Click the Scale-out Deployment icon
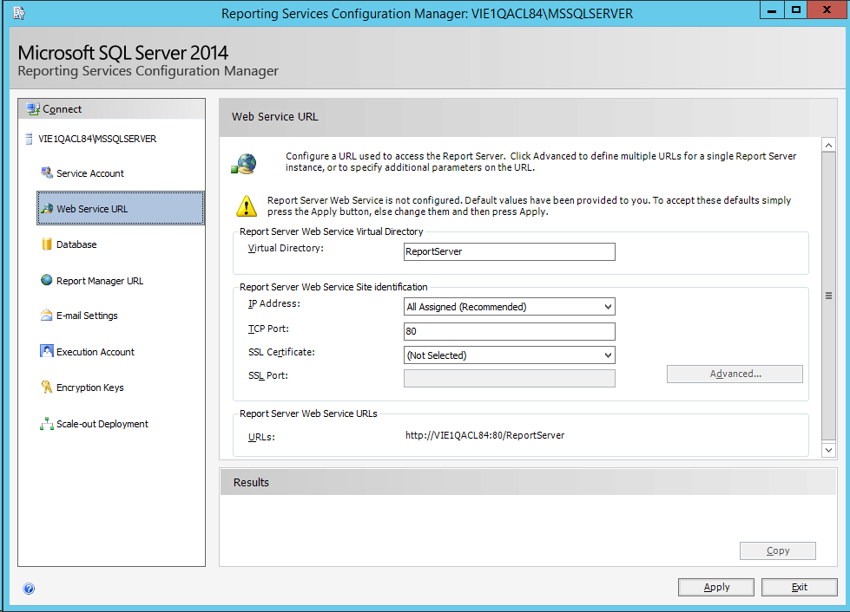Screen dimensions: 850x612 pos(47,424)
